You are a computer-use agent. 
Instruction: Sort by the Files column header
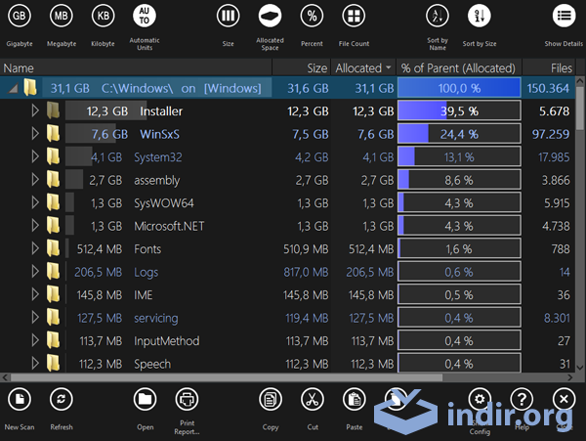tap(549, 68)
